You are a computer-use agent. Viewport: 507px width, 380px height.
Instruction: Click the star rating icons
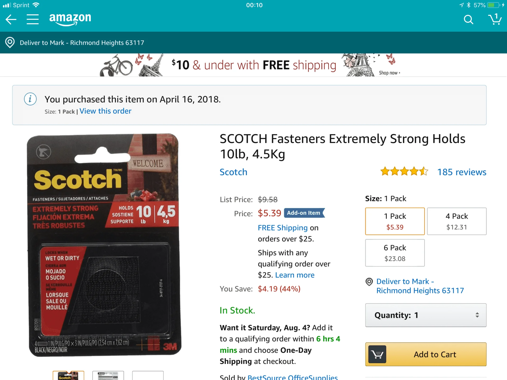click(404, 172)
